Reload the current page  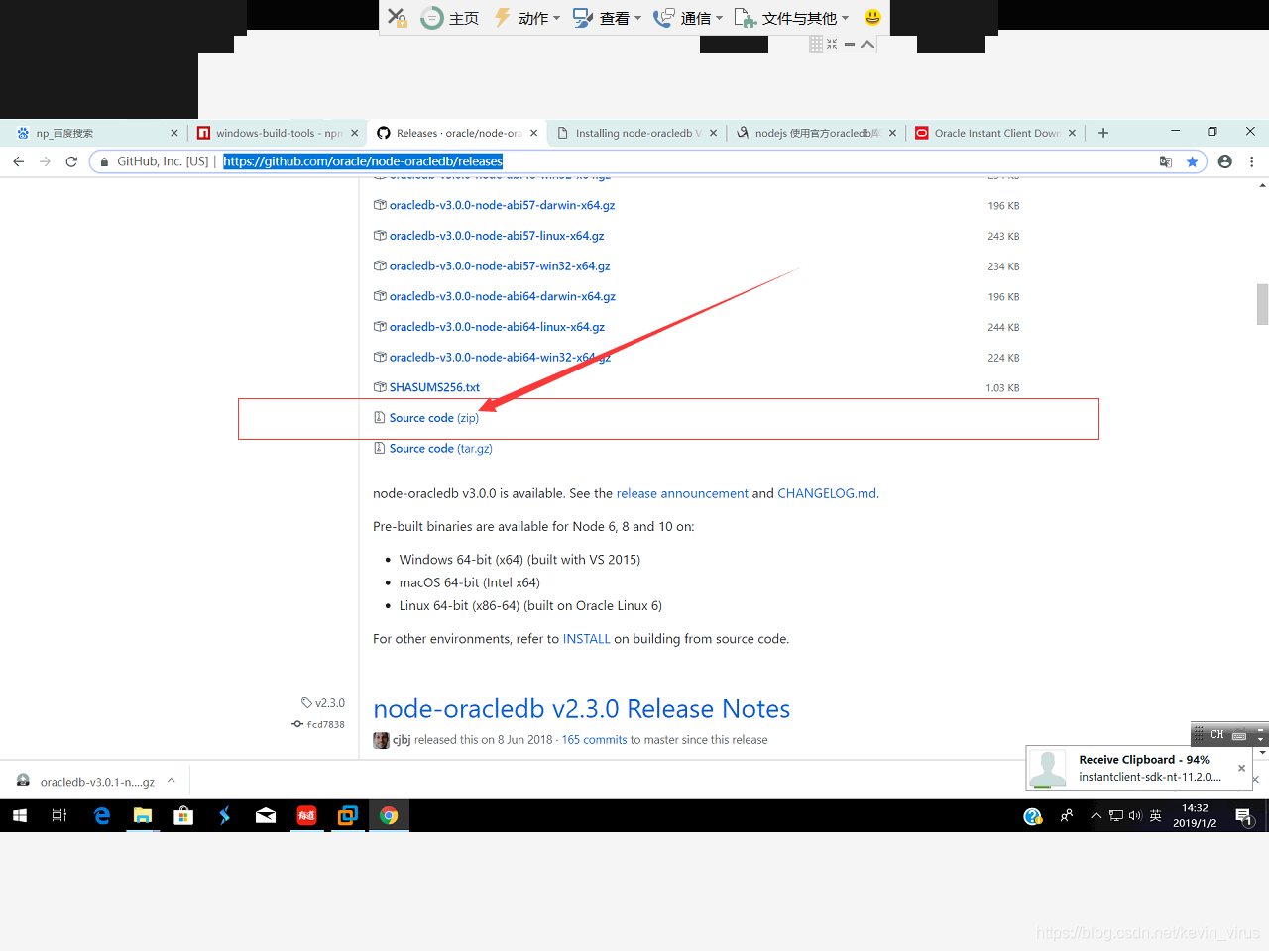71,161
